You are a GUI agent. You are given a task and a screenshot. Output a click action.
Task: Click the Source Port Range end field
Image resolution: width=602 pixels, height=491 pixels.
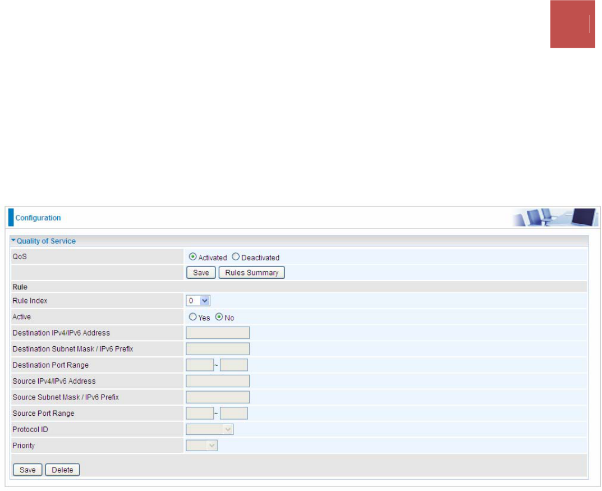pos(234,414)
